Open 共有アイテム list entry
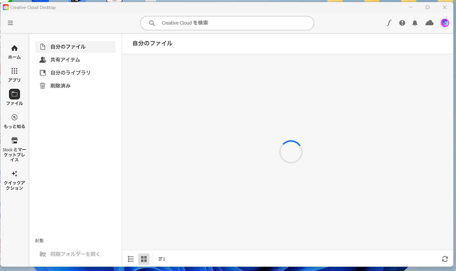The height and width of the screenshot is (271, 456). [75, 60]
